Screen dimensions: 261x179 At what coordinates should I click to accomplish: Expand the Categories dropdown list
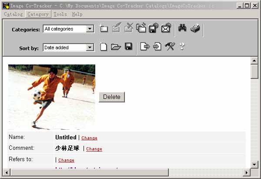click(90, 29)
